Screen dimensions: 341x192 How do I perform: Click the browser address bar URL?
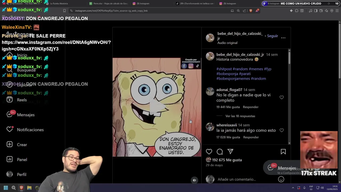pyautogui.click(x=111, y=11)
